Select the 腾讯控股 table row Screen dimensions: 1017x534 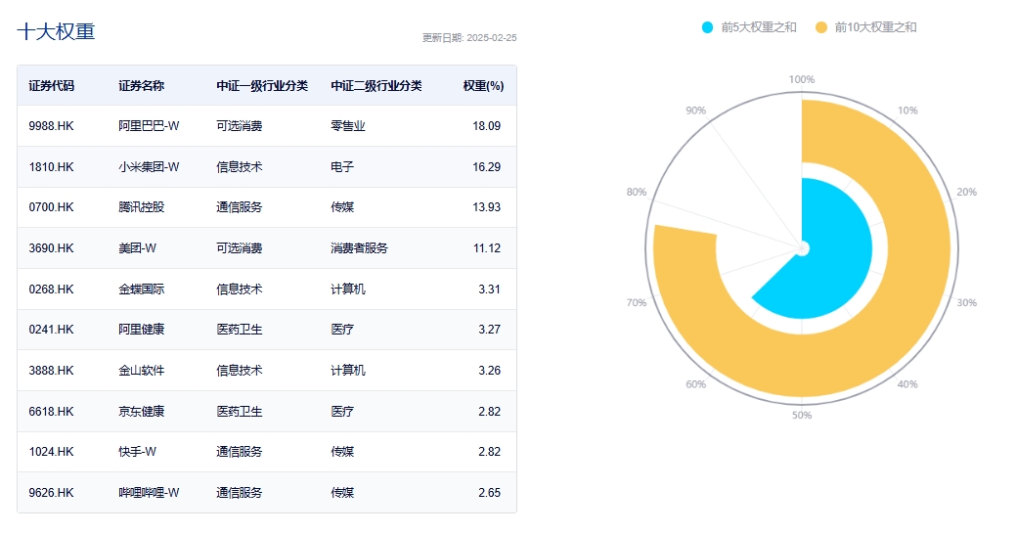click(x=267, y=207)
